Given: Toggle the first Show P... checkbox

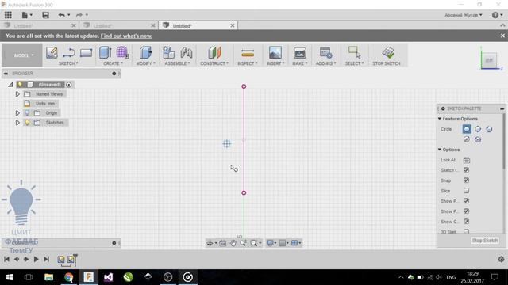Looking at the screenshot, I should 466,201.
